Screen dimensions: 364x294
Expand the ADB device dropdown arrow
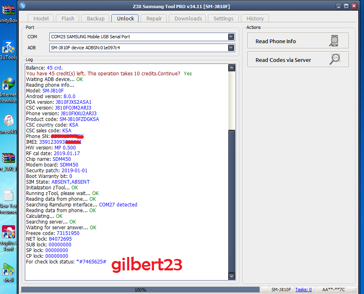coord(231,48)
